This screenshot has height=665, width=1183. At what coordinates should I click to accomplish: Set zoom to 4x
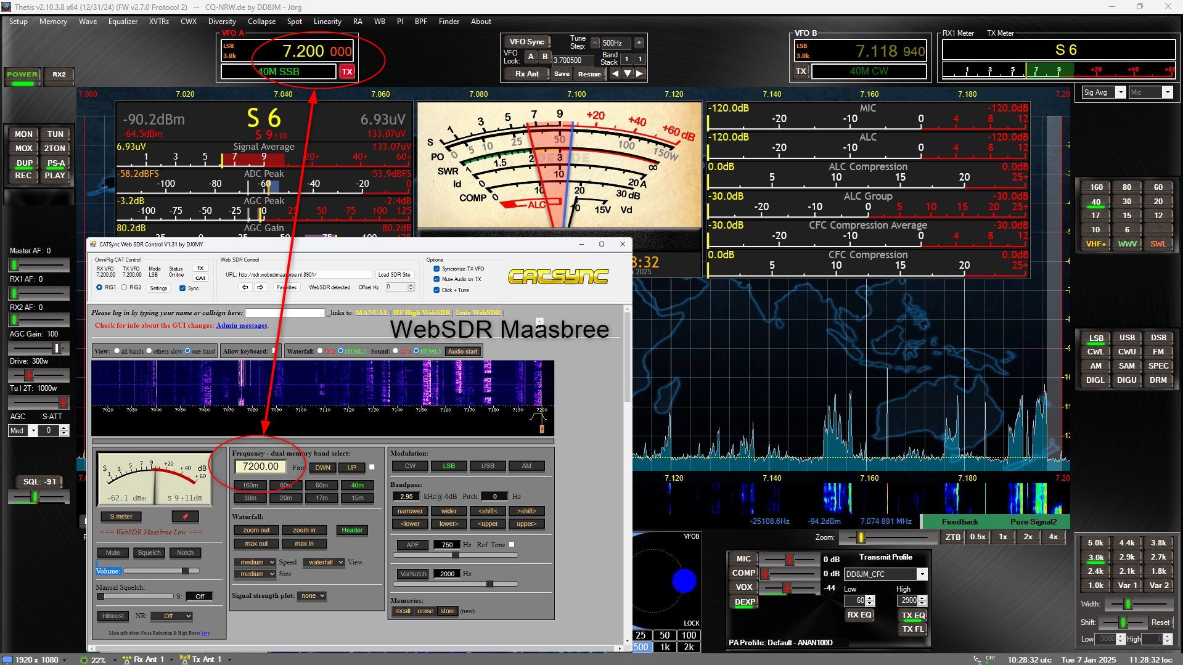tap(1053, 537)
